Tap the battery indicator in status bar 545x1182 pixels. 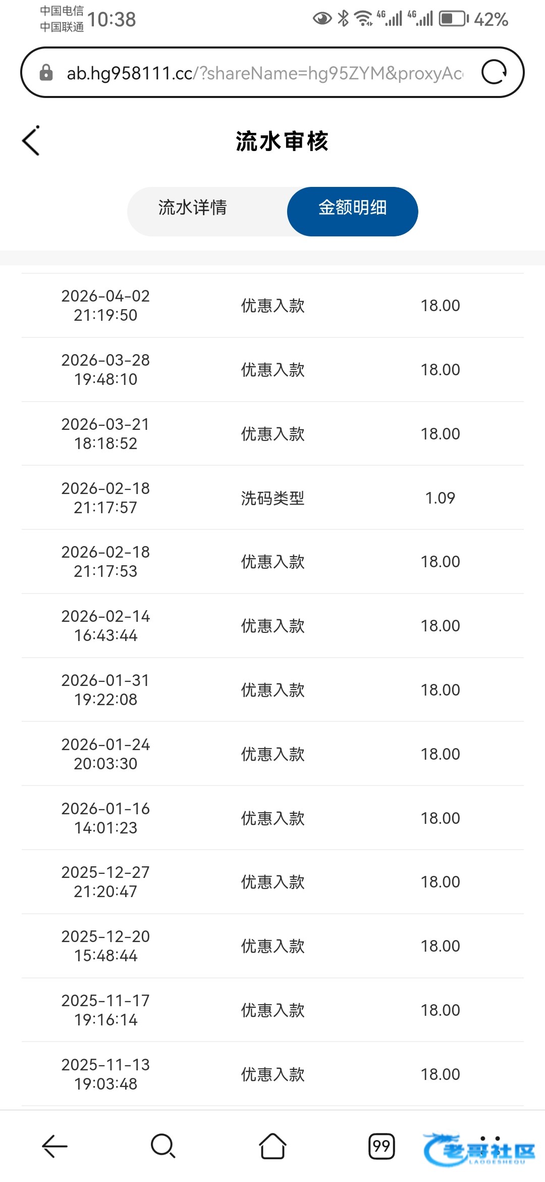453,19
